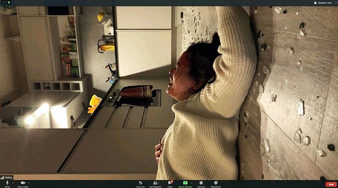The height and width of the screenshot is (188, 338).
Task: Open the meeting info icon
Action: [3, 2]
